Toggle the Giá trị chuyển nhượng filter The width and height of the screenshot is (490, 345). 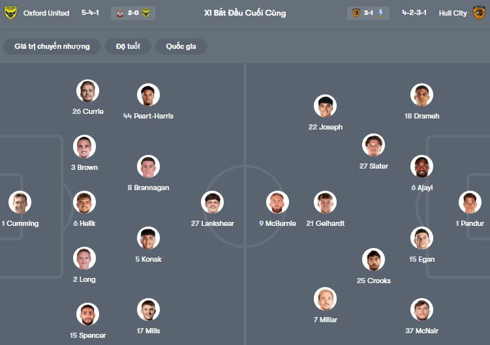[x=52, y=46]
